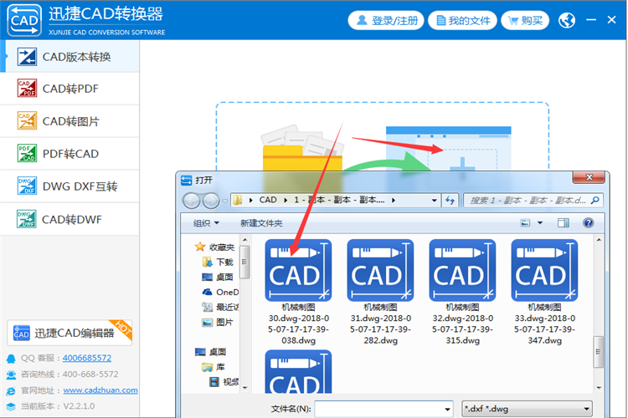
Task: Select CAD转DWF from the sidebar
Action: point(70,219)
